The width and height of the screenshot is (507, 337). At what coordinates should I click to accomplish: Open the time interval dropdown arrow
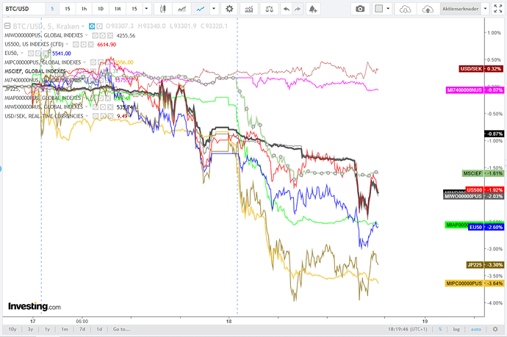pos(146,9)
